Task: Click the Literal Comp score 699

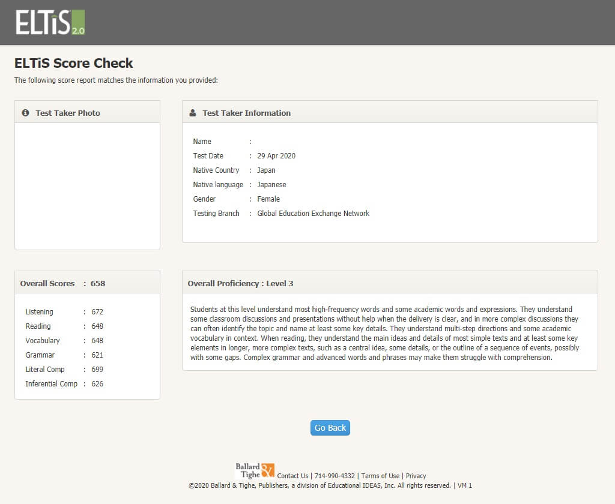Action: (x=97, y=370)
